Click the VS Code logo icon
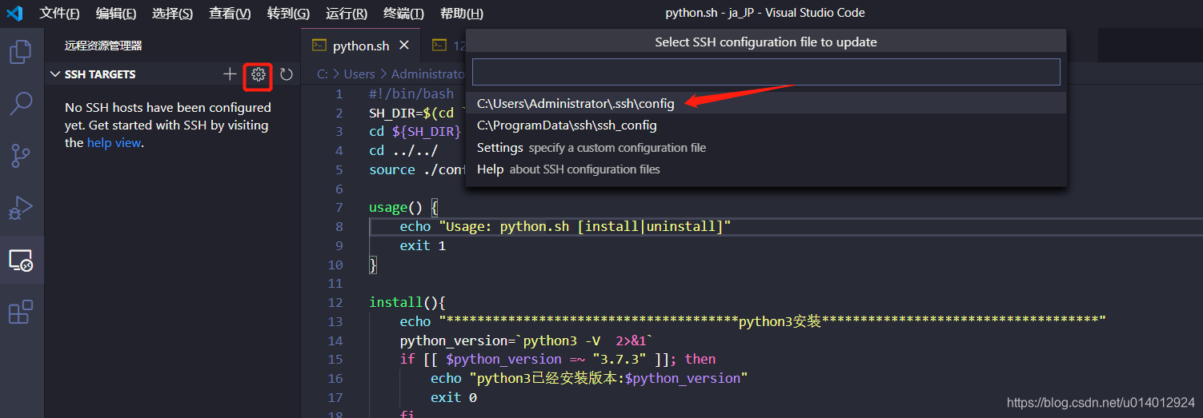The width and height of the screenshot is (1203, 418). pyautogui.click(x=14, y=13)
